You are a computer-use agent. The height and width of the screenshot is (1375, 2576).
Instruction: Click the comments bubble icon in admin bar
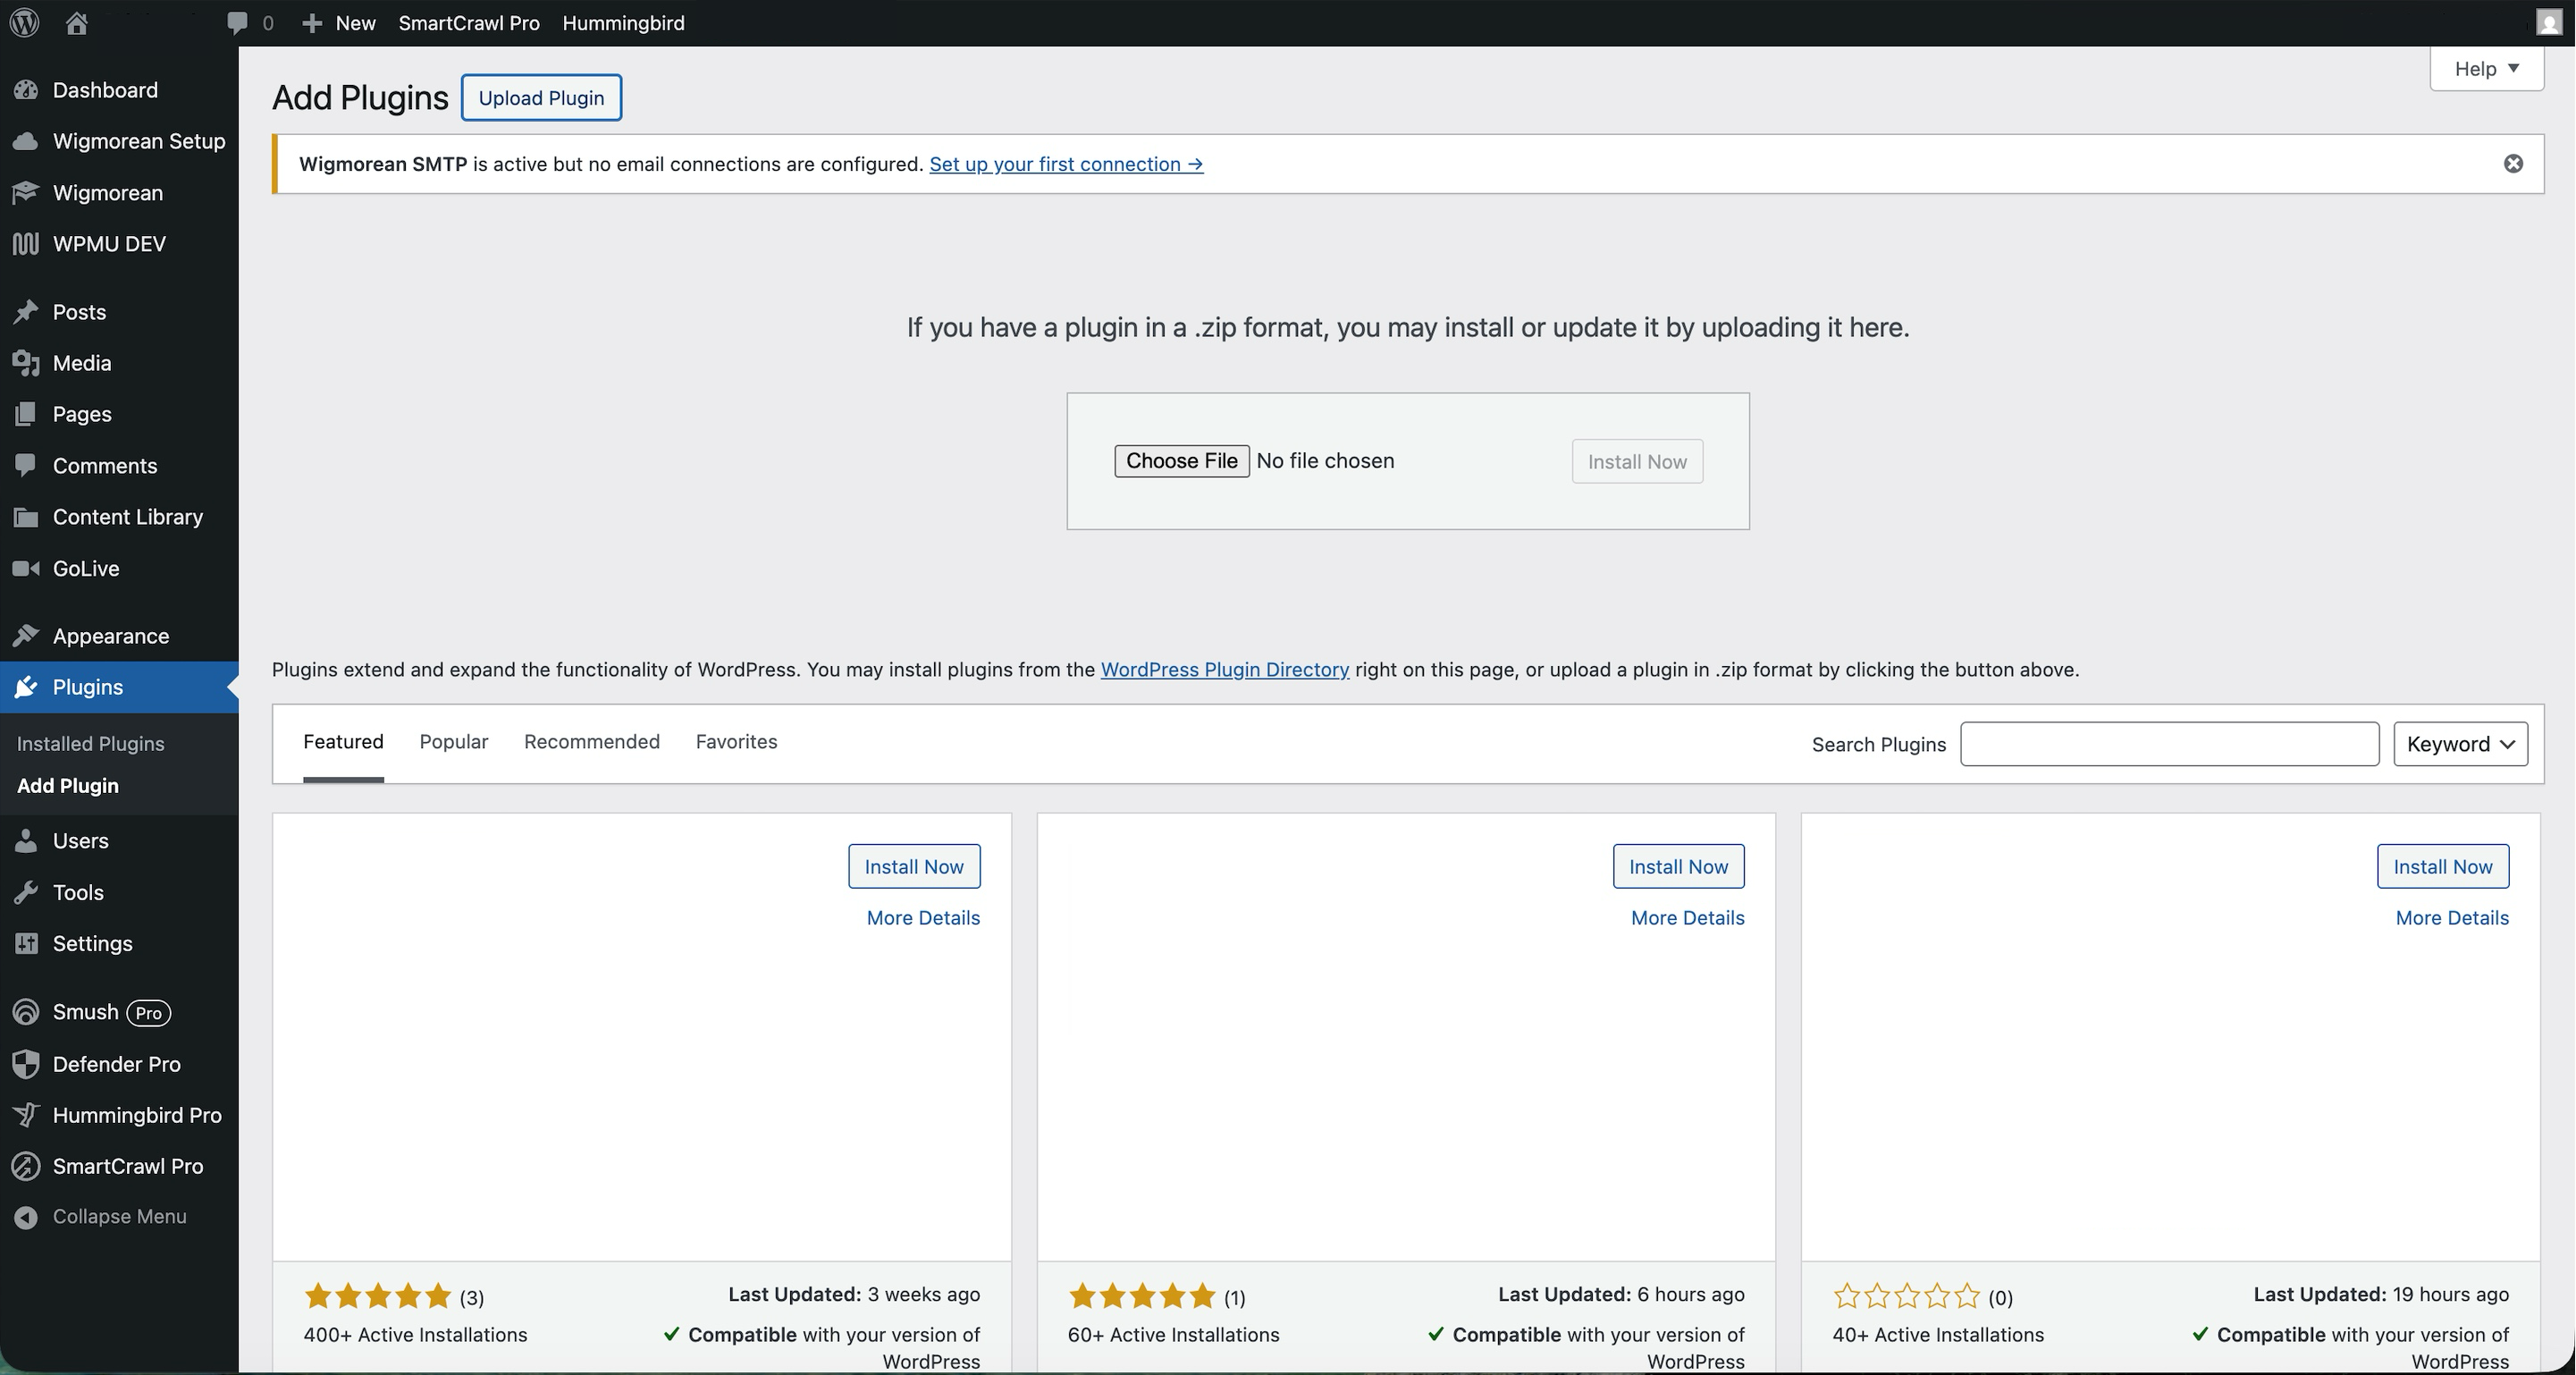(237, 22)
